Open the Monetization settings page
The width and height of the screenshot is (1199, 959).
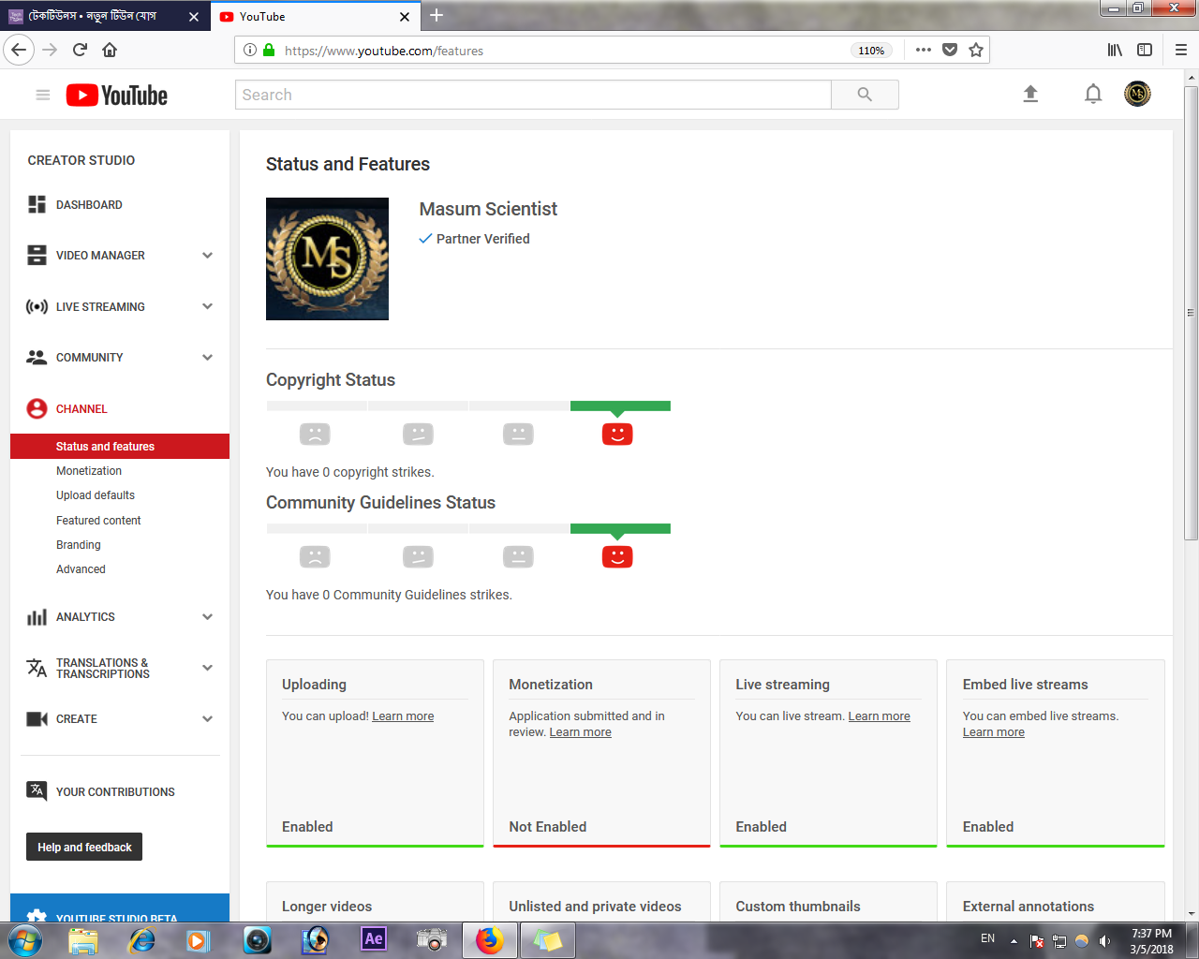coord(89,471)
